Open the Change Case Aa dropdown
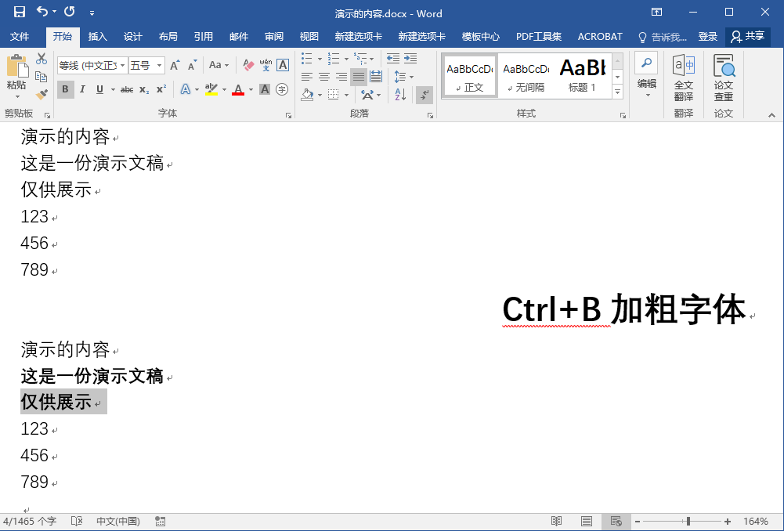Screen dimensions: 784x531 (219, 65)
